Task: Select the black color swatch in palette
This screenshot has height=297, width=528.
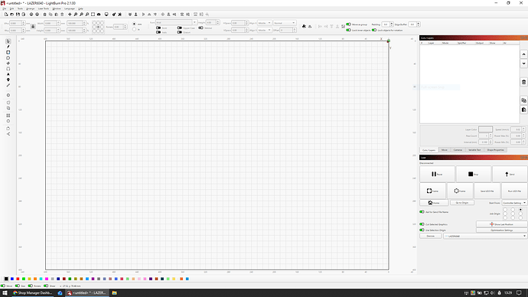Action: coord(6,279)
